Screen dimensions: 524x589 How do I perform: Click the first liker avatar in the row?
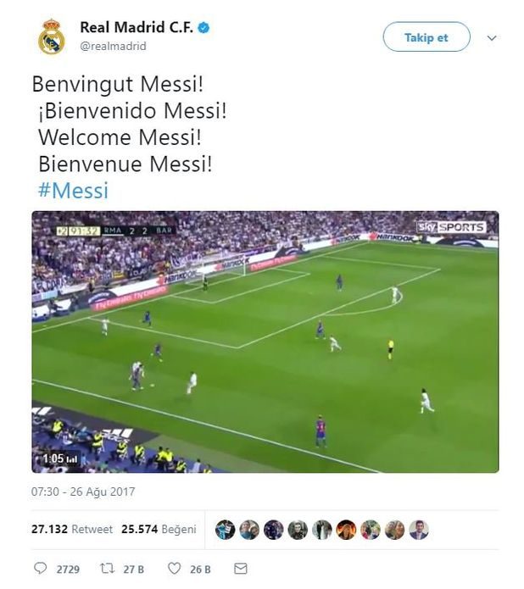click(x=225, y=530)
